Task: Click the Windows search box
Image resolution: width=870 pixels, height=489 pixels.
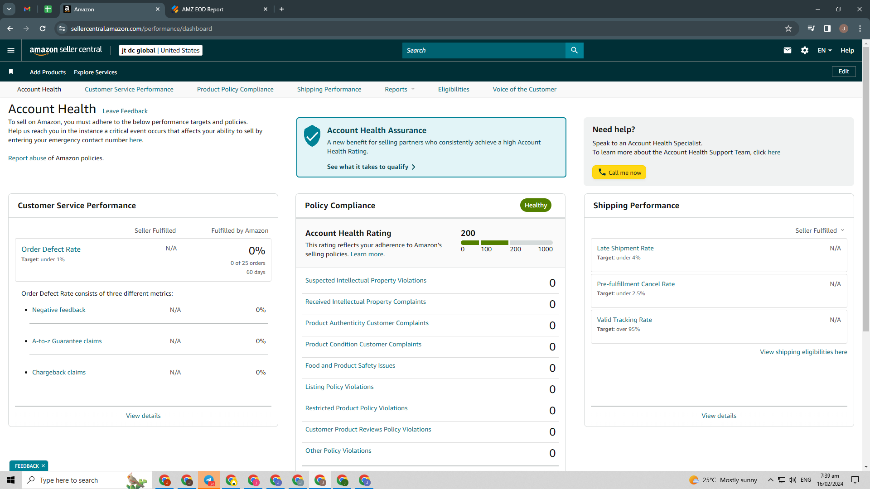Action: pyautogui.click(x=87, y=480)
